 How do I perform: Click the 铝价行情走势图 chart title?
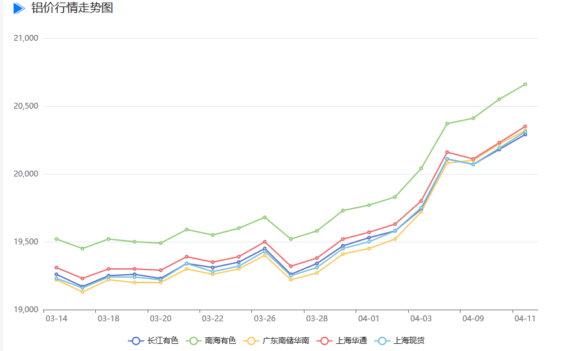pos(72,8)
